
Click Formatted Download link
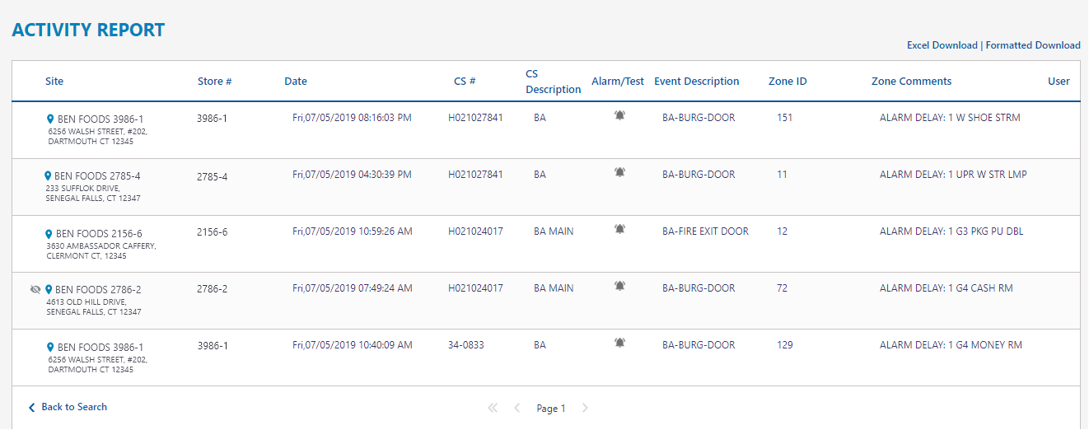point(1033,45)
